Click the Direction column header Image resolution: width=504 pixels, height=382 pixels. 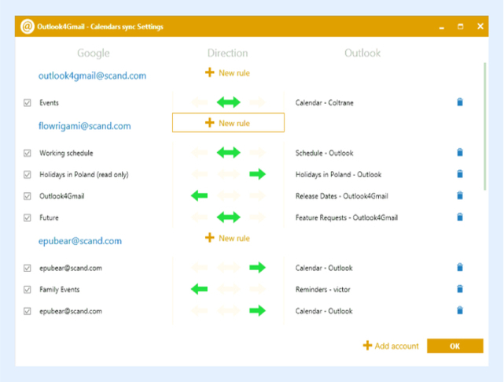point(227,53)
